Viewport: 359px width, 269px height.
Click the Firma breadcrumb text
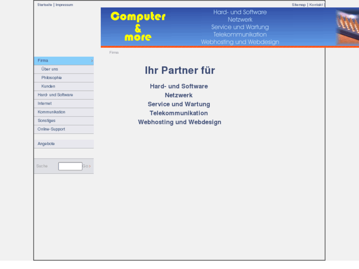114,53
